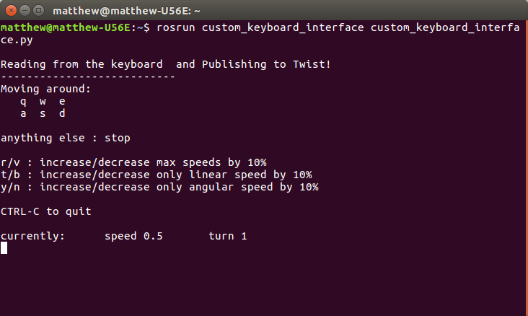Click the y/n angular speed line

(159, 187)
